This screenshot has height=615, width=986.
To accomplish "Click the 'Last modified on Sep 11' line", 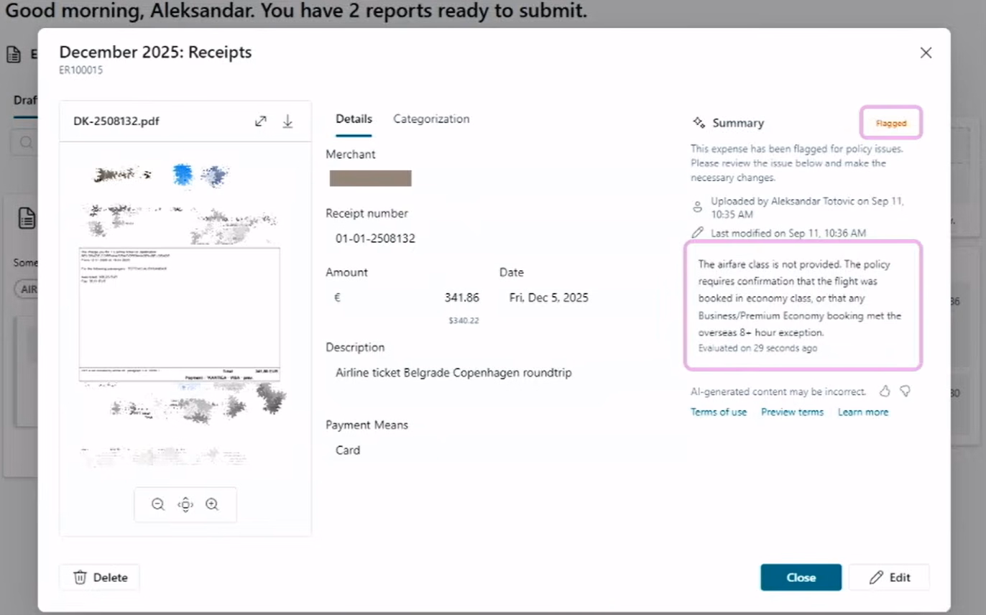I will click(788, 233).
